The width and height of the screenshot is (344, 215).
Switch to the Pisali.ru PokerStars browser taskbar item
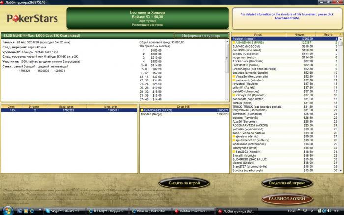pyautogui.click(x=150, y=211)
